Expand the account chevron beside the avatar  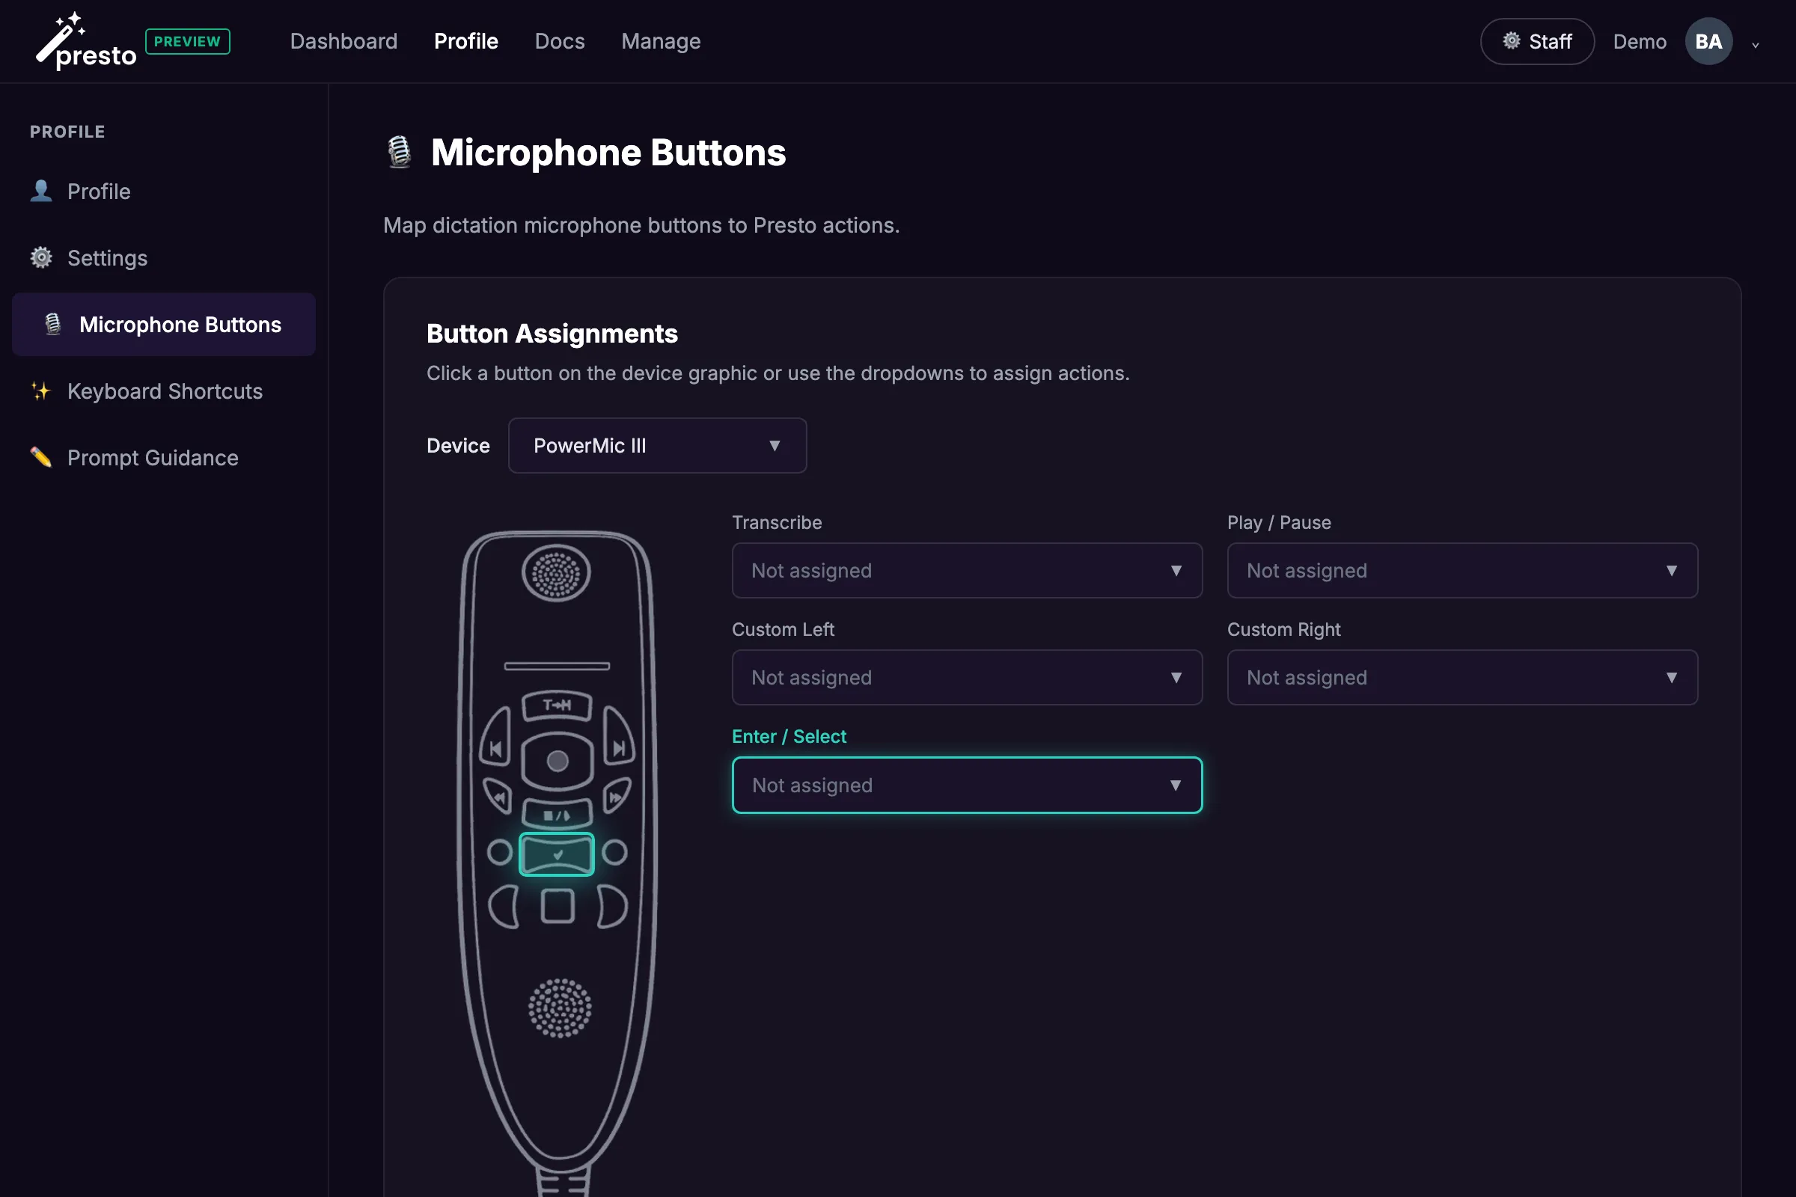pyautogui.click(x=1755, y=43)
